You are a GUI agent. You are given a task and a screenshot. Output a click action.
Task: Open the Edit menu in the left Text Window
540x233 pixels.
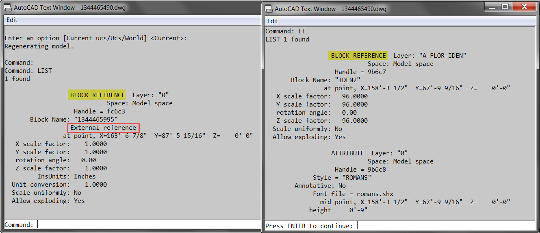tap(12, 20)
